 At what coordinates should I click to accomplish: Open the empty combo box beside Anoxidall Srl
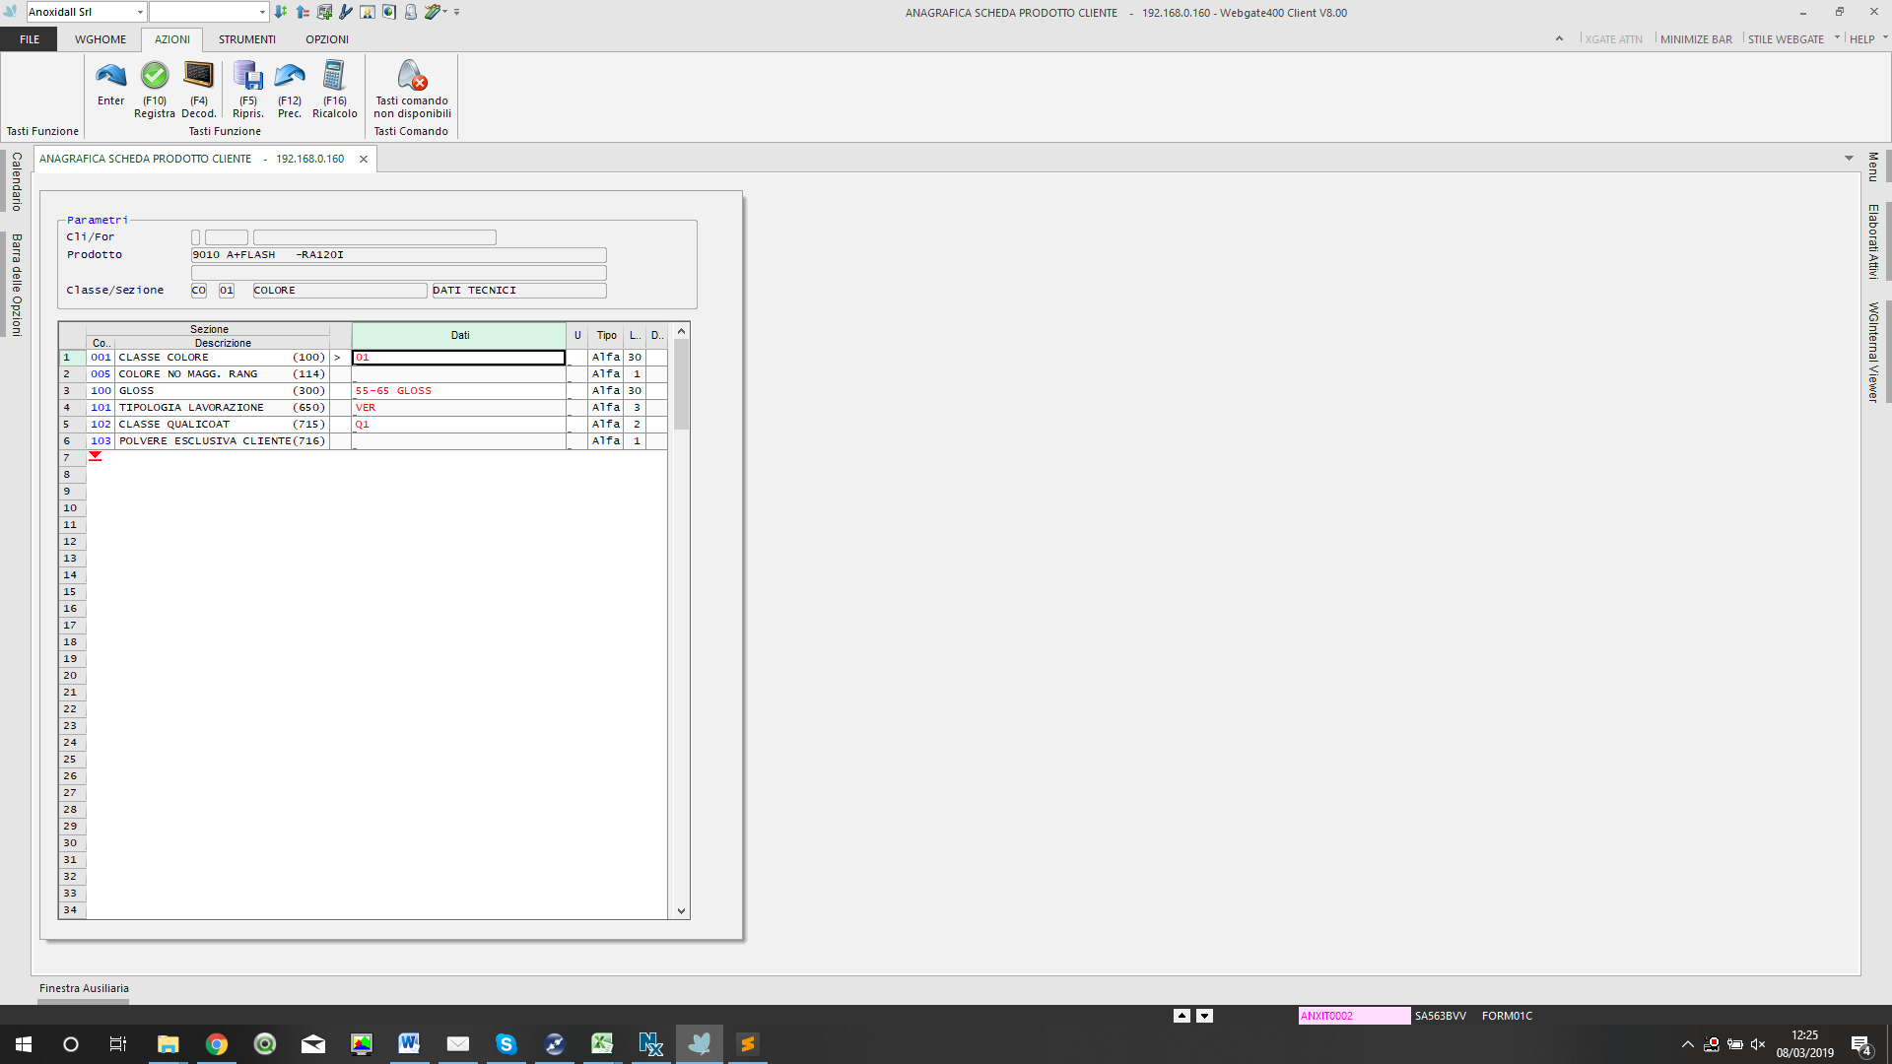click(x=262, y=12)
